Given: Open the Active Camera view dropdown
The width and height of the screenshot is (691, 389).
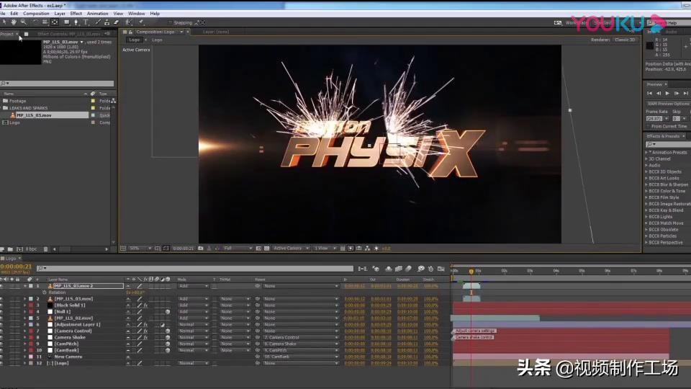Looking at the screenshot, I should [291, 249].
